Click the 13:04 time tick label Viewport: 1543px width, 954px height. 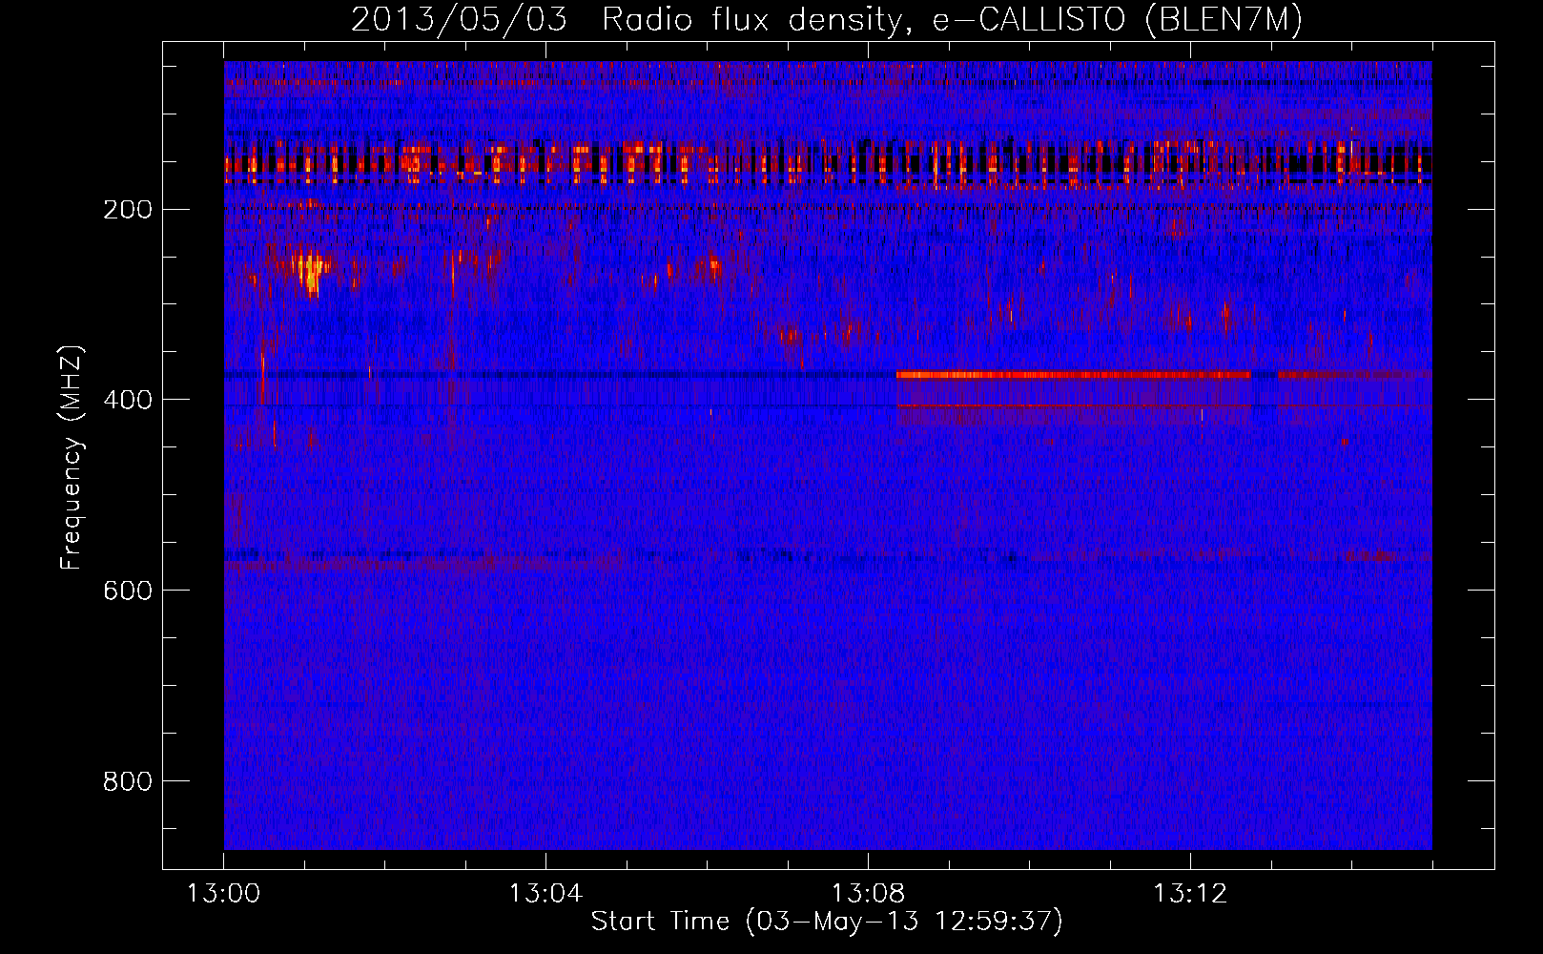(545, 894)
